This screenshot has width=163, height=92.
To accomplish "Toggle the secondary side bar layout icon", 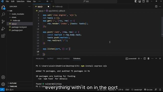I will (x=143, y=1).
